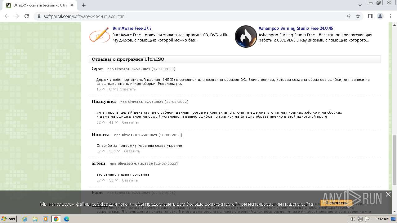Click reviewer name Никита

tap(100, 134)
